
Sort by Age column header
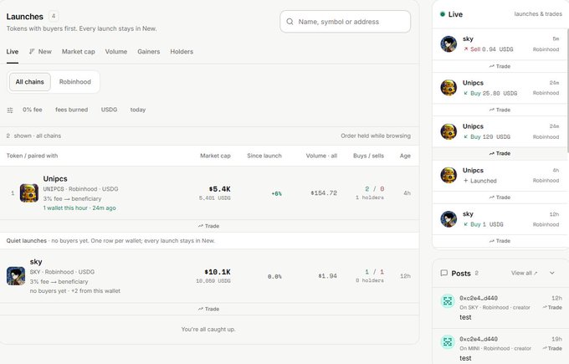click(405, 156)
